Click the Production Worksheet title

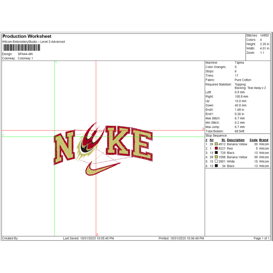coord(27,36)
